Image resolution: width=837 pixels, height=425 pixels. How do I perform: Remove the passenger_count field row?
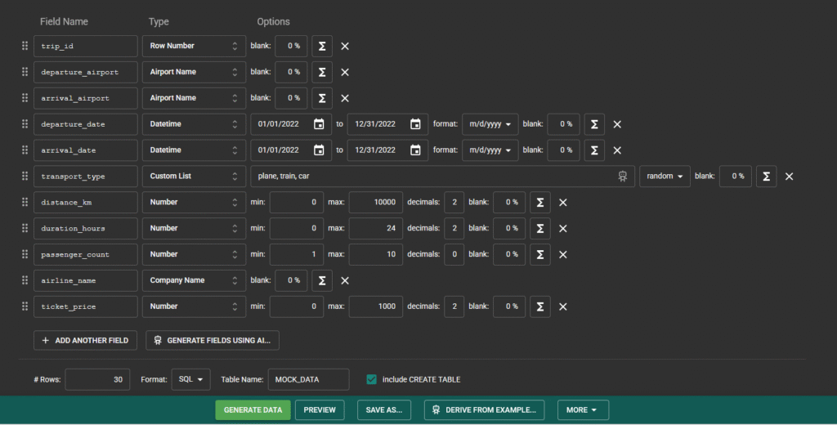[562, 254]
